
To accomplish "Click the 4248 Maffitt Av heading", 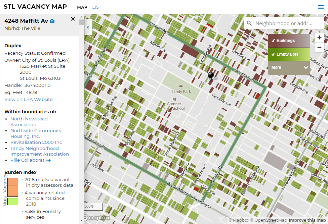I will [x=26, y=21].
